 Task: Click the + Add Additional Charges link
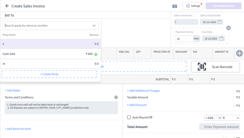143,91
